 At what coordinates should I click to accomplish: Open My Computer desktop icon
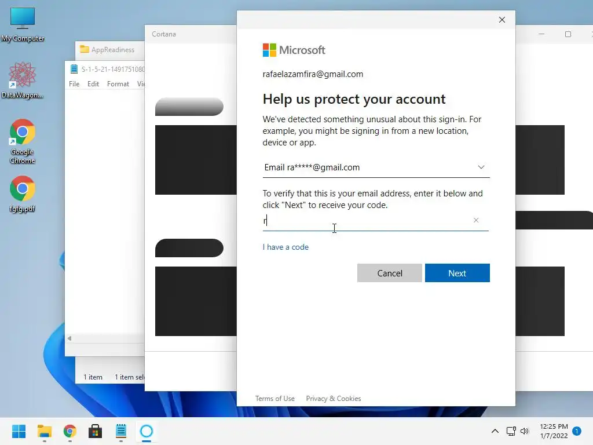click(23, 24)
